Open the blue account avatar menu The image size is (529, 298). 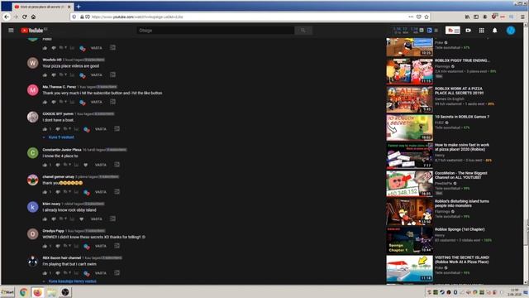(x=511, y=31)
